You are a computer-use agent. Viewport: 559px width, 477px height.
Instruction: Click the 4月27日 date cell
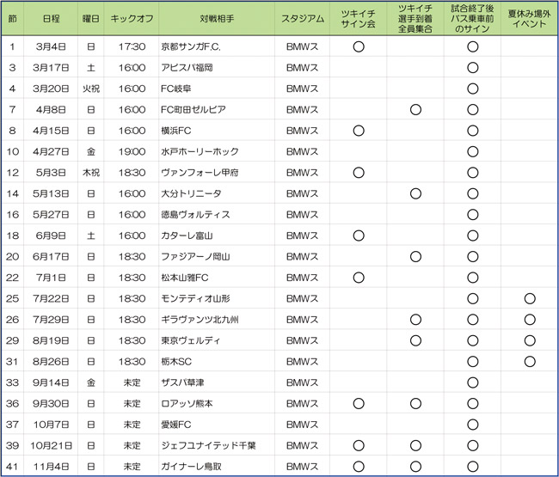pos(51,152)
